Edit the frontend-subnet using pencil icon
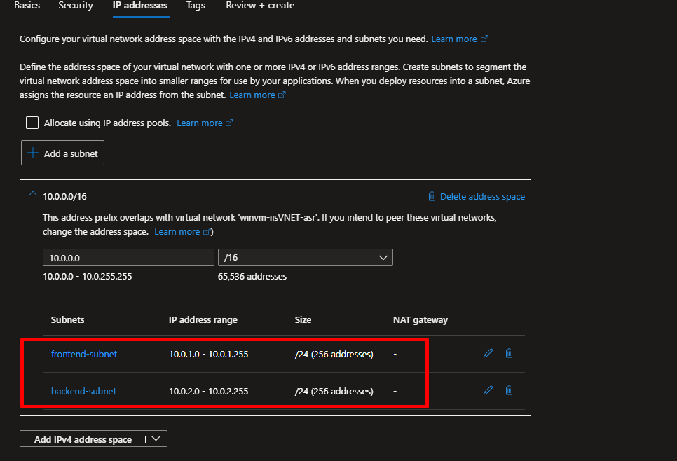677x461 pixels. tap(488, 354)
